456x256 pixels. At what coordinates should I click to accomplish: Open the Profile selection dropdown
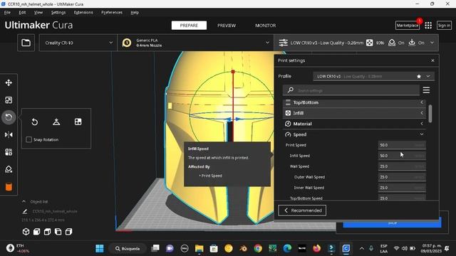pos(374,76)
